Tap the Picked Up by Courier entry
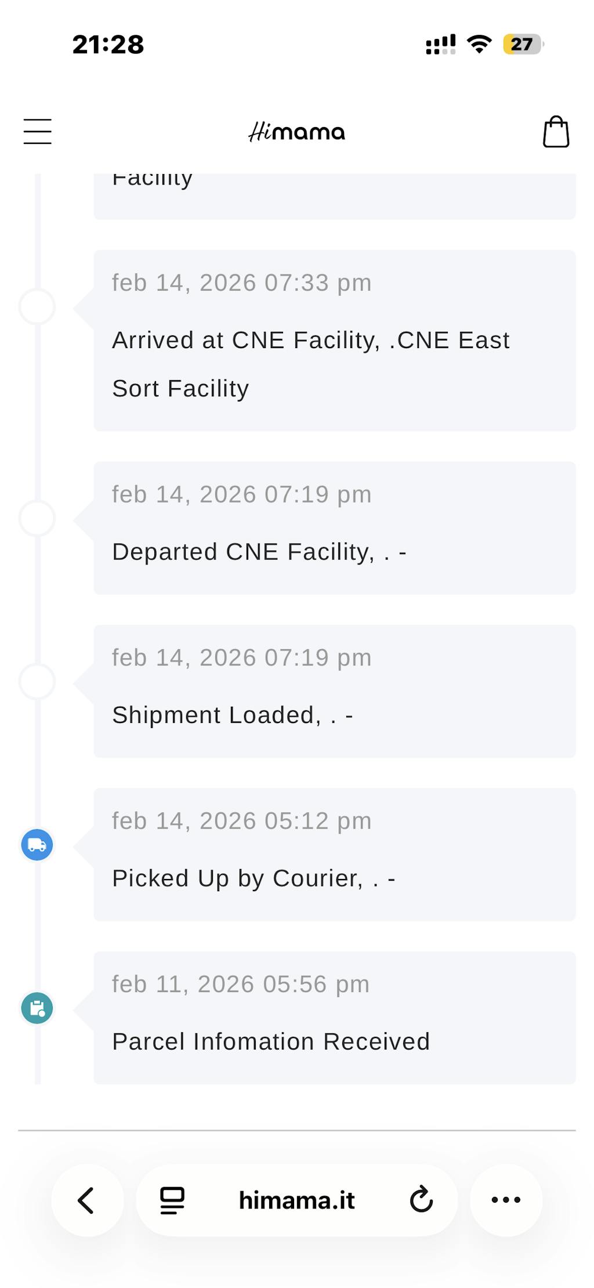Viewport: 594px width, 1288px height. click(x=253, y=878)
